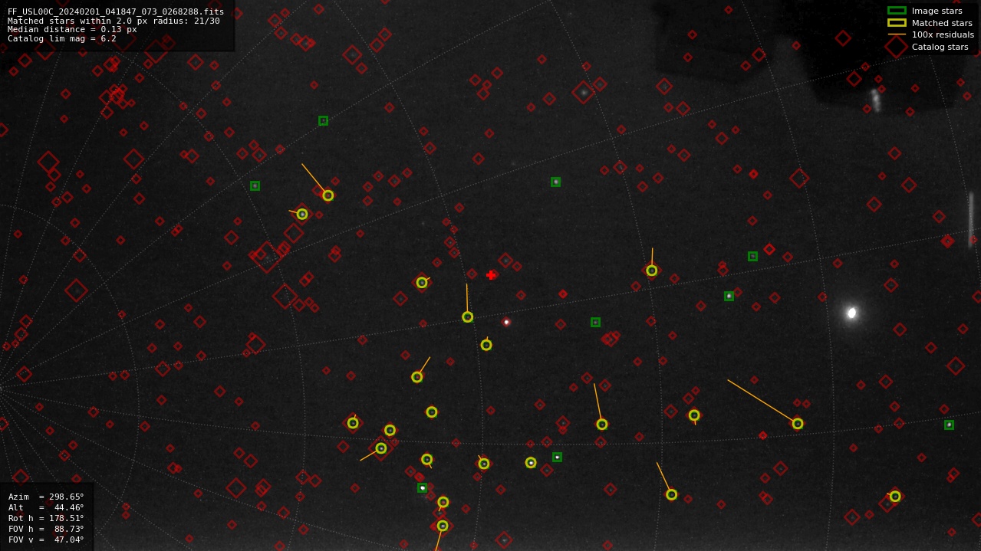Click the green Image stars legend swatch
The width and height of the screenshot is (981, 551).
tap(897, 11)
